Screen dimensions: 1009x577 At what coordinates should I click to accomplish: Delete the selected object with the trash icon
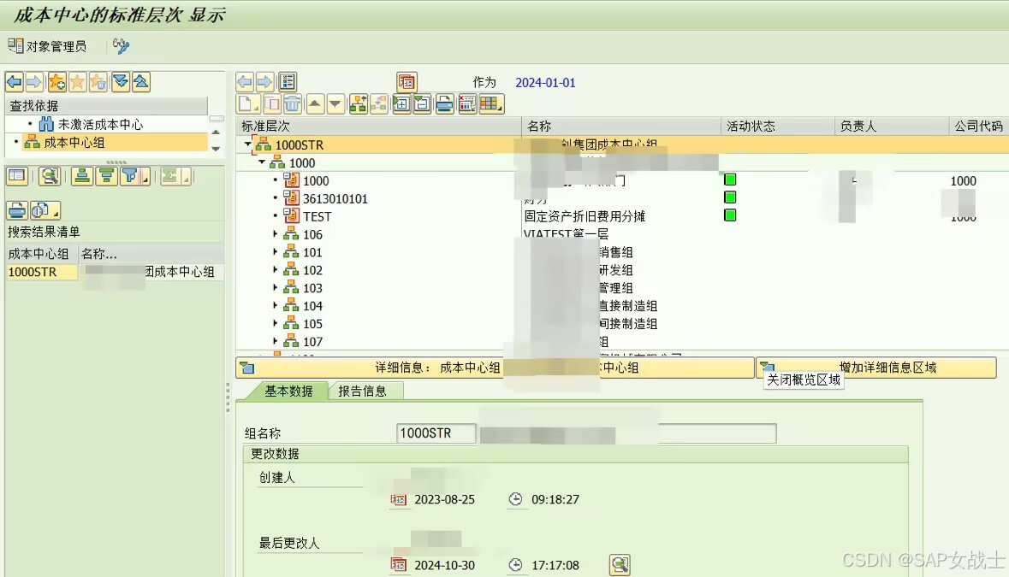[292, 104]
